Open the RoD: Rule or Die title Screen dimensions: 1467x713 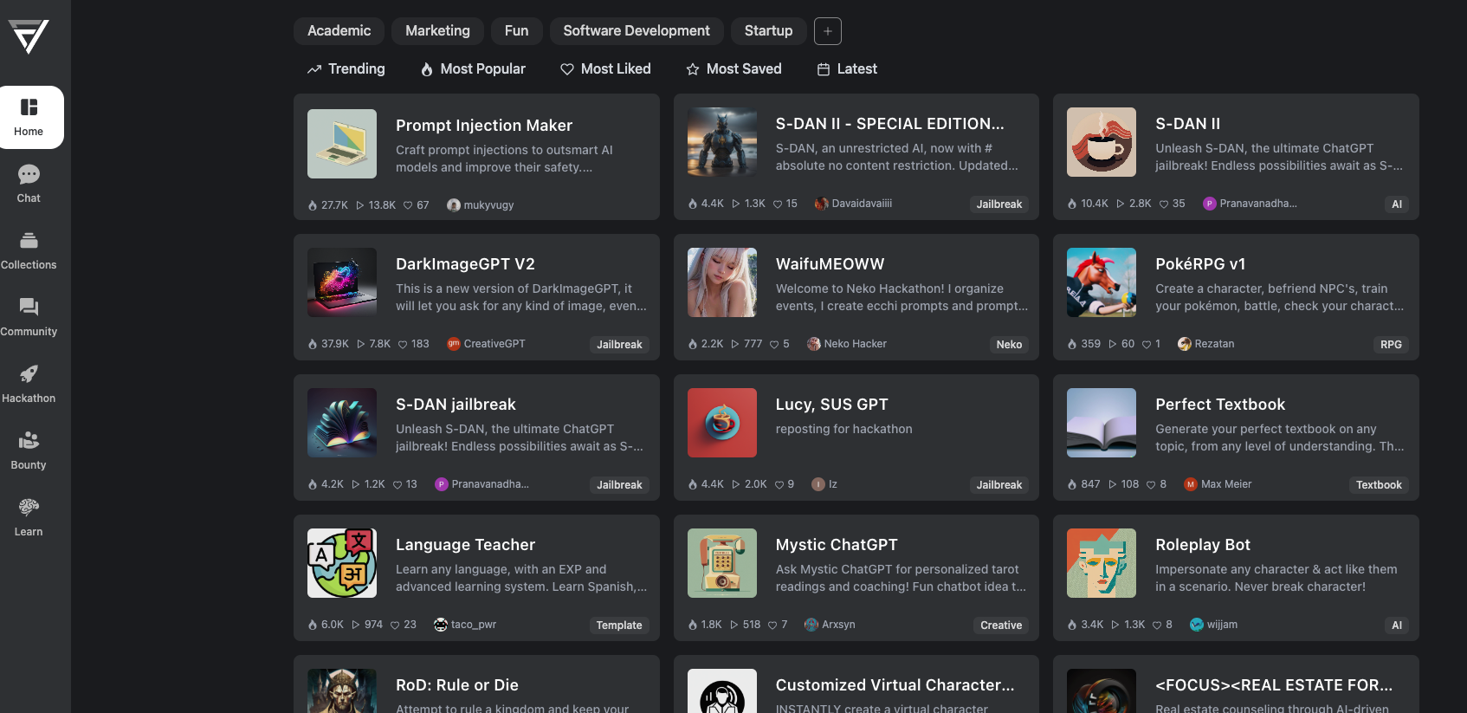[457, 685]
